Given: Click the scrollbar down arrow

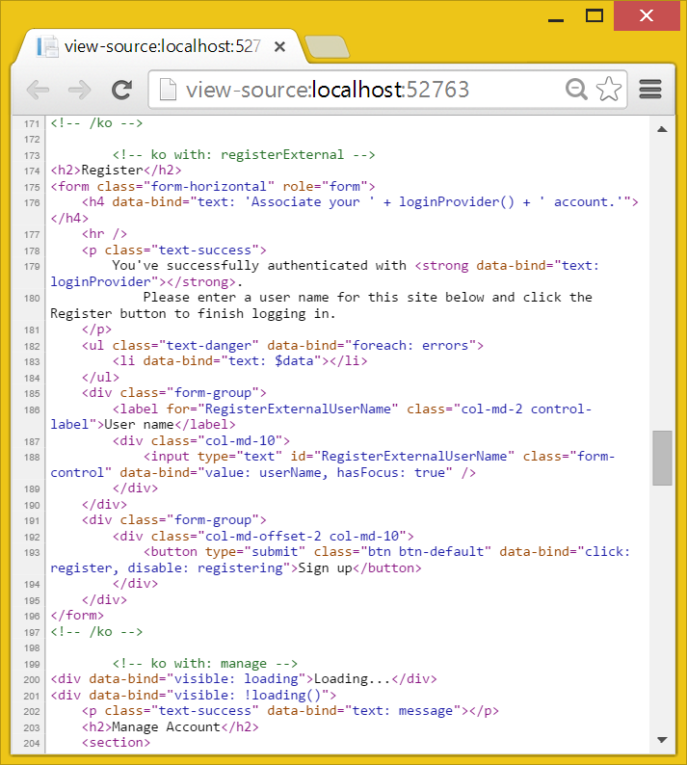Looking at the screenshot, I should [x=662, y=740].
